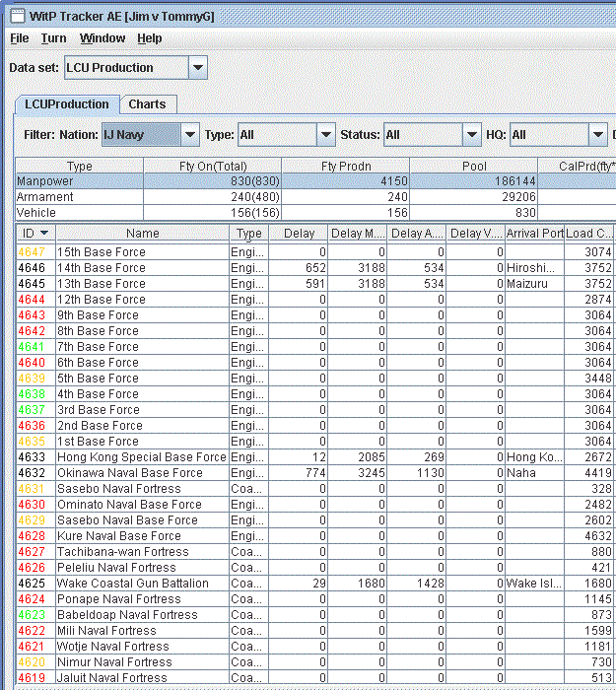Click the Mili Naval Fortress name

click(106, 631)
